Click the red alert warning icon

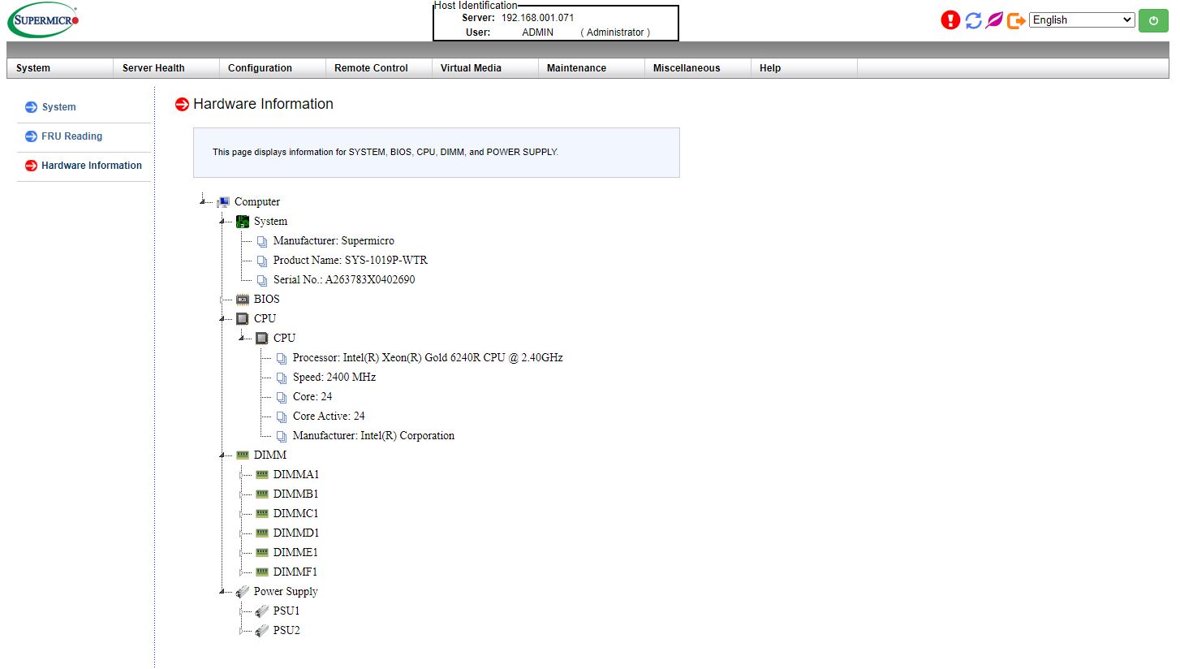point(950,20)
